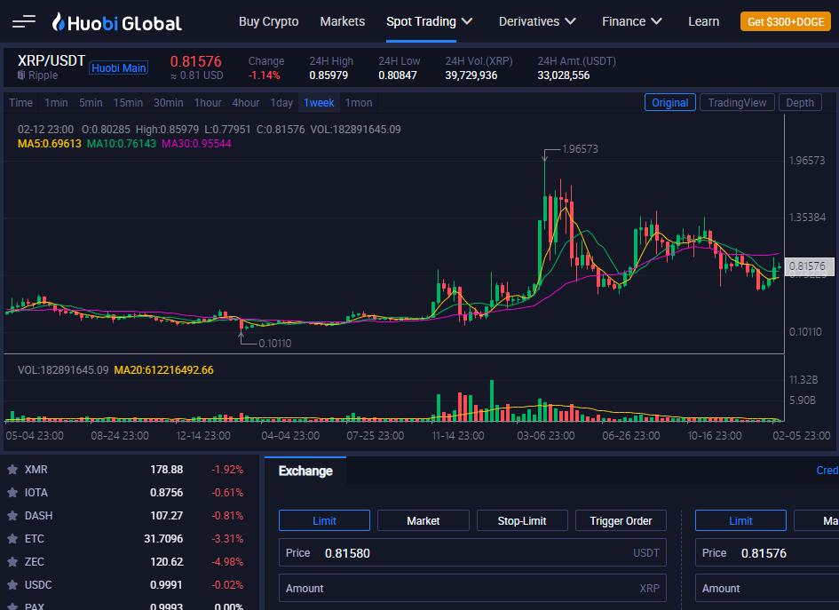
Task: Click the sell Amount field
Action: point(767,588)
